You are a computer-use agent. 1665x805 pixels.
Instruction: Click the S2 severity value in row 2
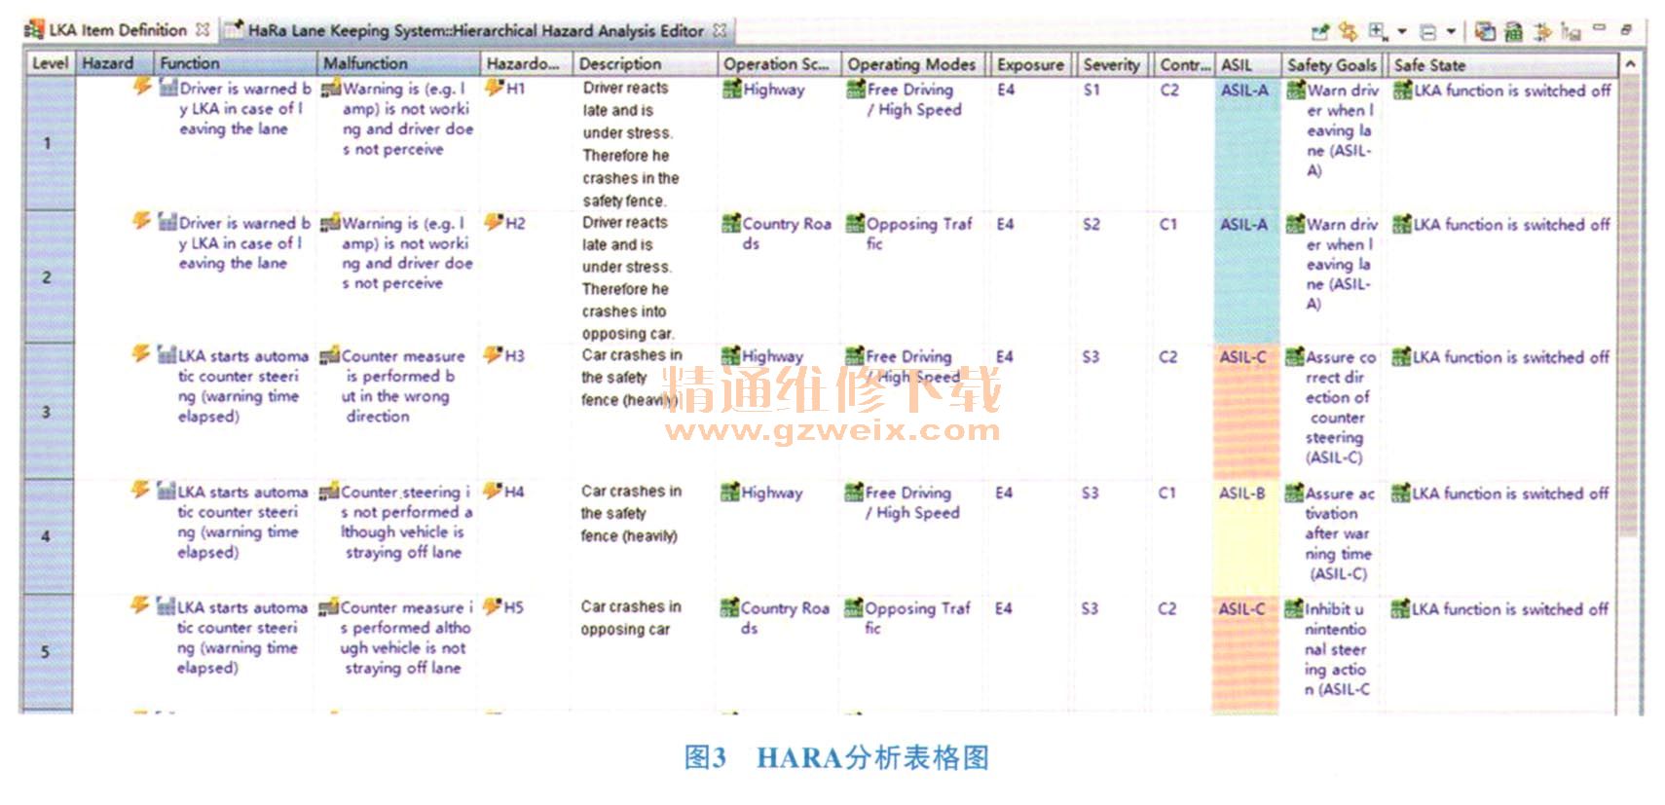1091,224
